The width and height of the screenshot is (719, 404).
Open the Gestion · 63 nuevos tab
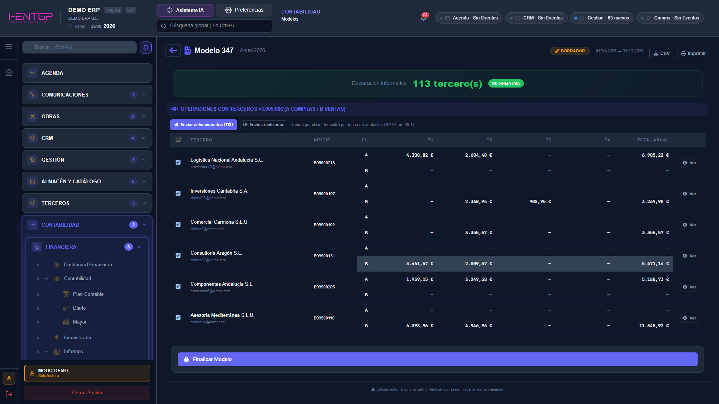(602, 18)
